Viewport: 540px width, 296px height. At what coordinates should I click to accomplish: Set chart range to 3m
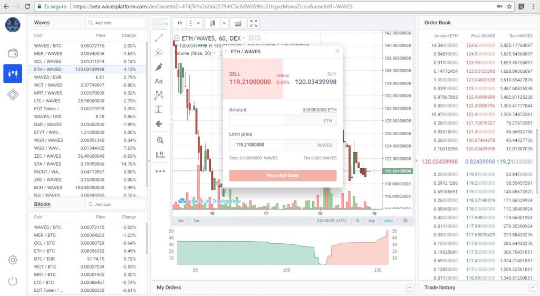coord(180,221)
